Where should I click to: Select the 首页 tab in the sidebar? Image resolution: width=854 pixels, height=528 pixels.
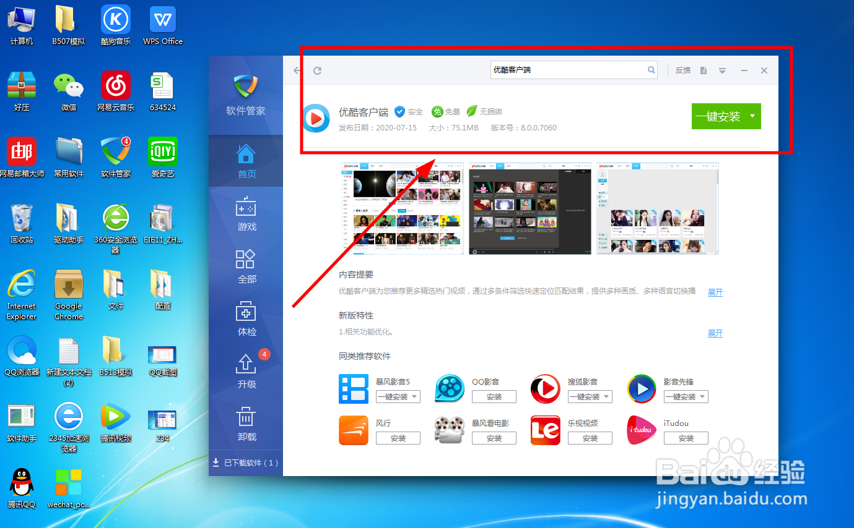pyautogui.click(x=246, y=161)
